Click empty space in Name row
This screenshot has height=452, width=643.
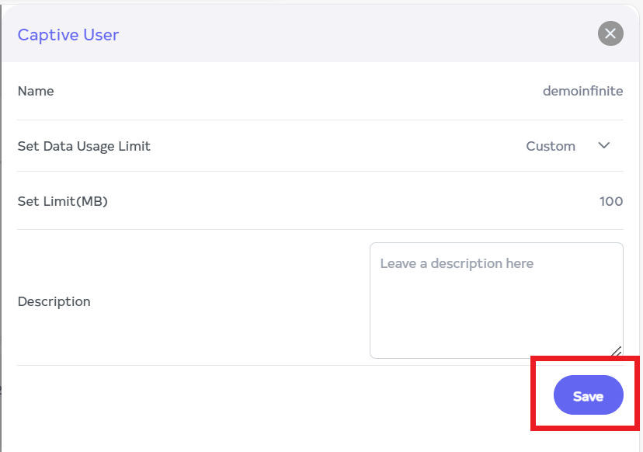pyautogui.click(x=295, y=91)
